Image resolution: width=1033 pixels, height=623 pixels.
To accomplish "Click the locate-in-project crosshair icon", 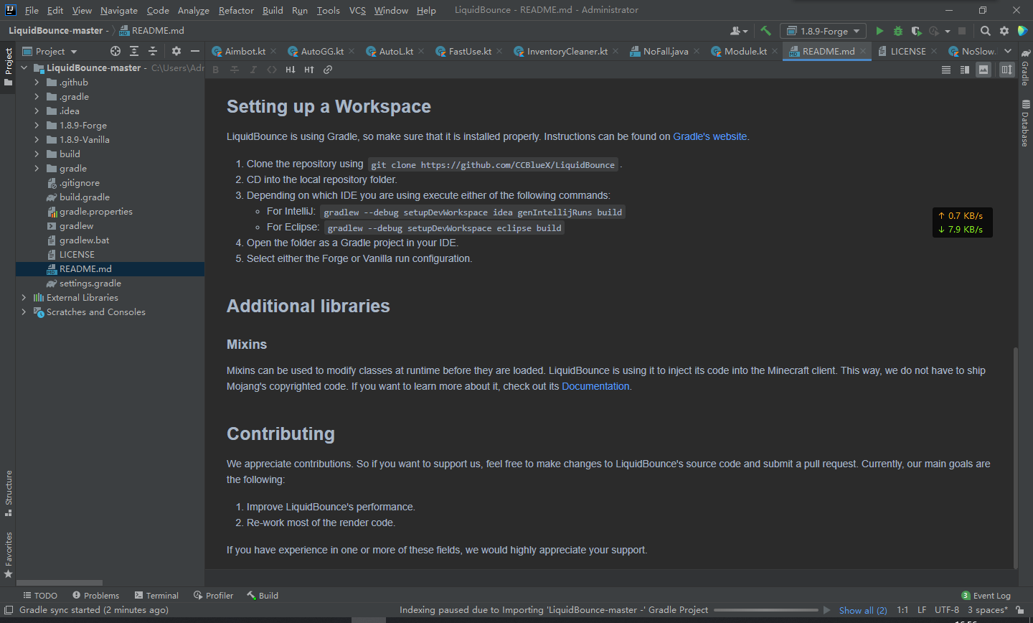I will [115, 51].
